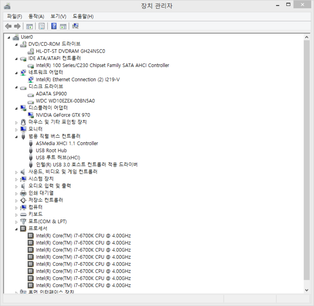
Task: Collapse the 네트워크 어댑터 node
Action: [16, 73]
